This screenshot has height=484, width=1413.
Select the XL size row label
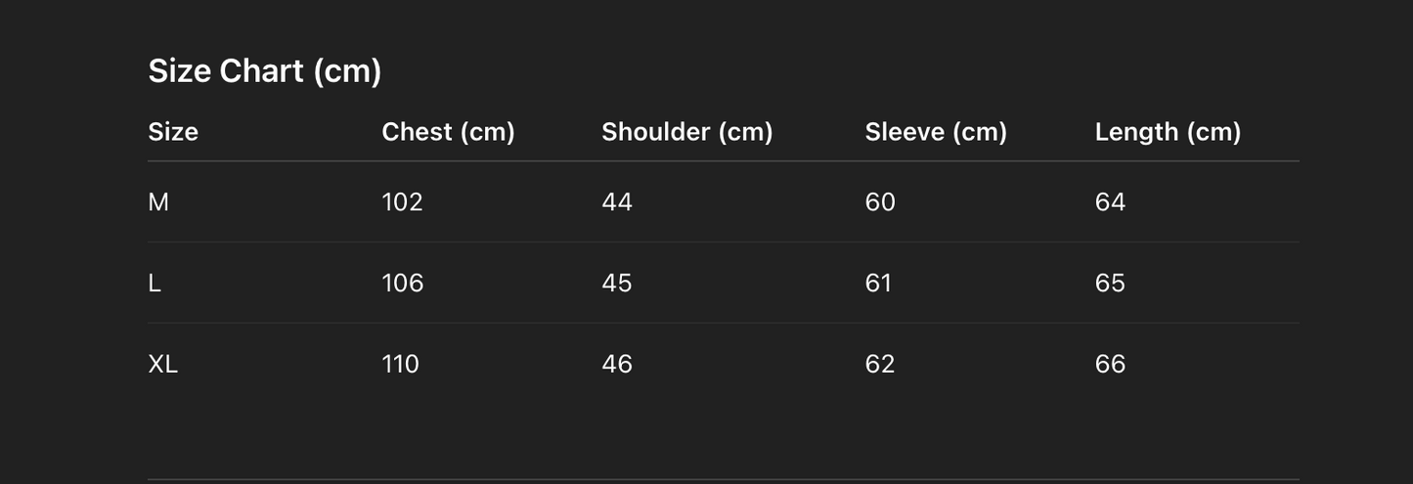[x=162, y=365]
